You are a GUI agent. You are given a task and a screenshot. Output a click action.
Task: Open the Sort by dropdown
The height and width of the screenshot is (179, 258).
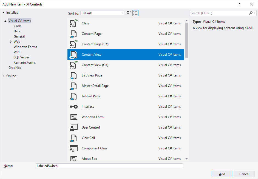click(x=102, y=13)
